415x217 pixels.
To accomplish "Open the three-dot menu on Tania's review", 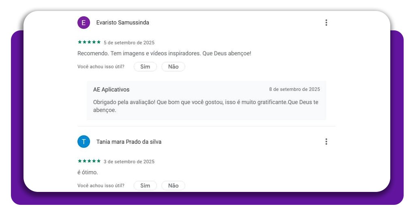I will pyautogui.click(x=326, y=142).
